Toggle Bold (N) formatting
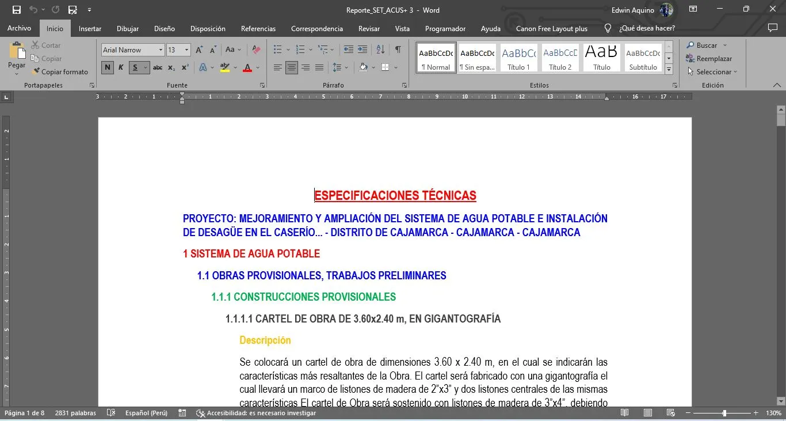This screenshot has width=786, height=421. pyautogui.click(x=107, y=67)
